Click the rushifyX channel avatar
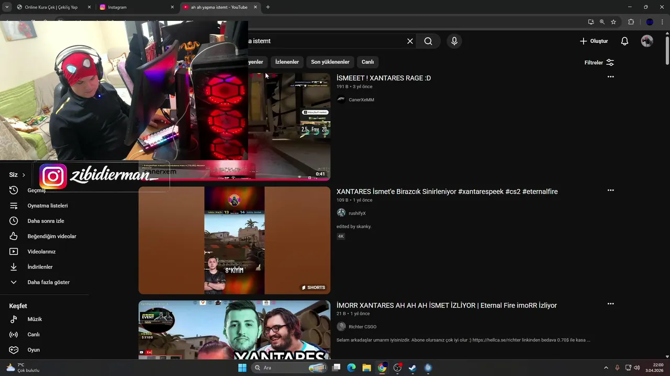 coord(341,213)
